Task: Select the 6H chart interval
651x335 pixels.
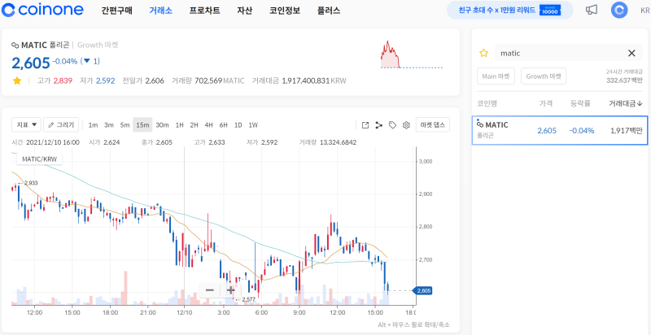Action: click(x=223, y=124)
